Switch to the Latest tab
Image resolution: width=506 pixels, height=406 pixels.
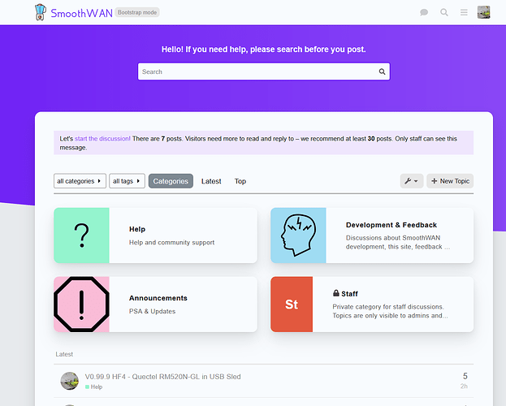[x=211, y=181]
